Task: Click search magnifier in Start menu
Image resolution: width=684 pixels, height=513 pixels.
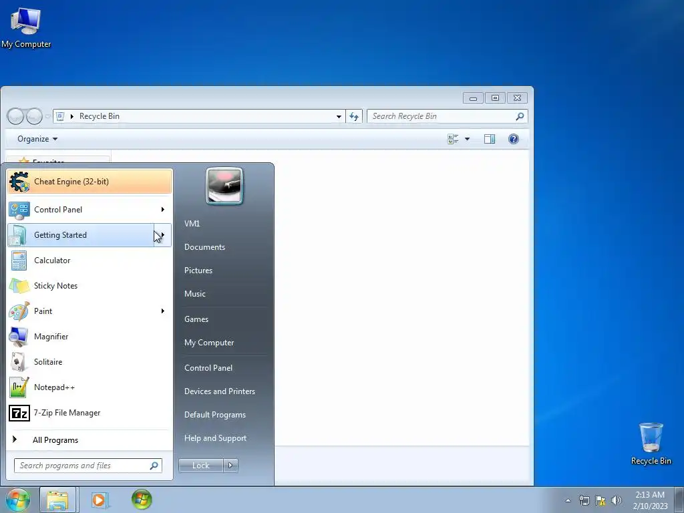Action: [x=154, y=466]
